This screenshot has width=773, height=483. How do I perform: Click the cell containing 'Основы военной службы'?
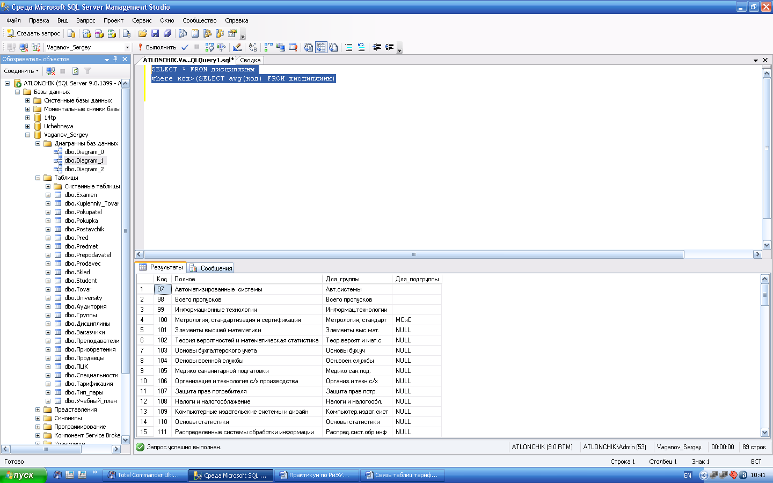(247, 361)
